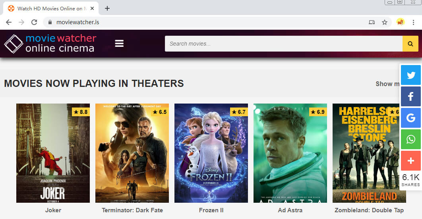Click the browser forward arrow

coord(21,22)
